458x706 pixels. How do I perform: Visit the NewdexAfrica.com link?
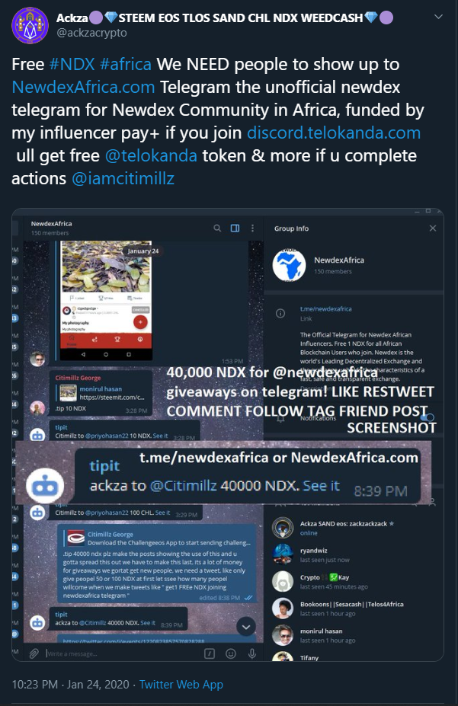click(83, 88)
